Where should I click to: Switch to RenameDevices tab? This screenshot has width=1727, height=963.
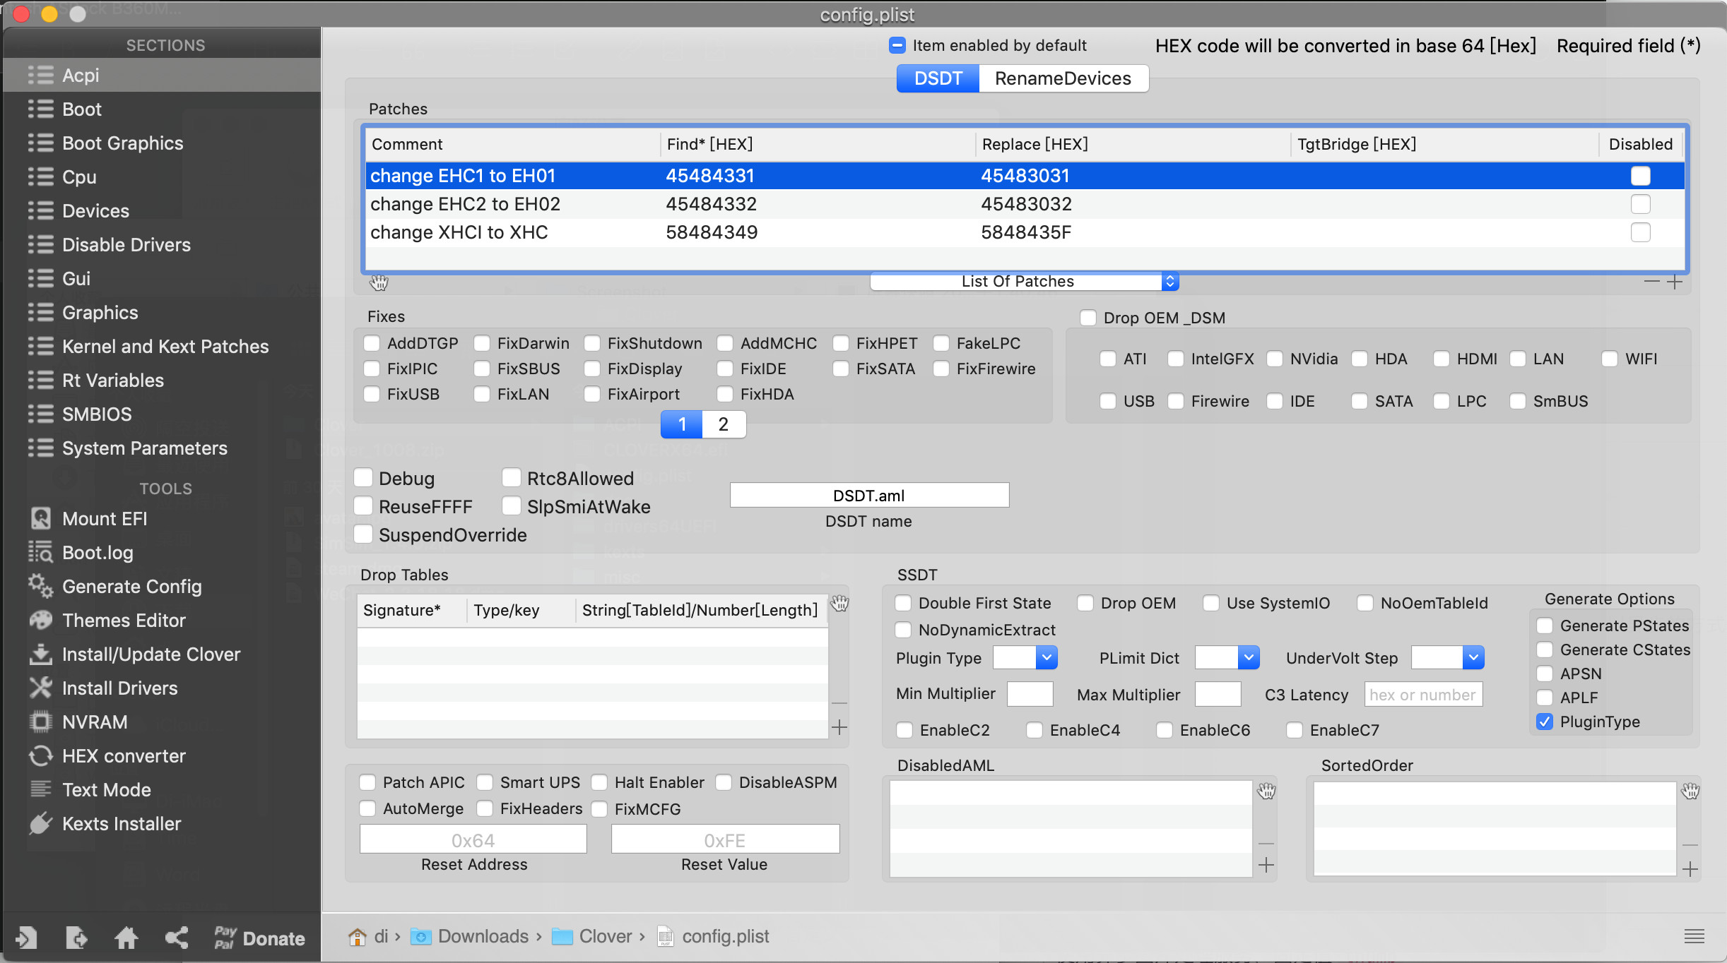coord(1063,78)
